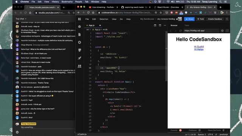The width and height of the screenshot is (242, 136).
Task: Select the App.js editor tab
Action: coord(92,25)
